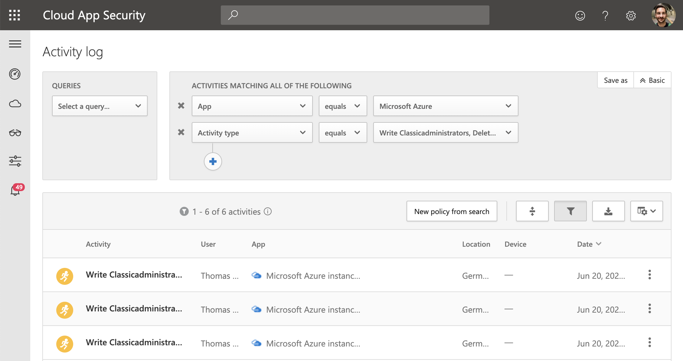Image resolution: width=683 pixels, height=361 pixels.
Task: Open equals operator dropdown in Activity type row
Action: (x=343, y=132)
